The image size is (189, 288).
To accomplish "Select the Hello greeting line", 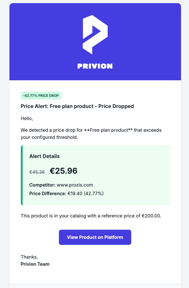I will click(x=26, y=118).
